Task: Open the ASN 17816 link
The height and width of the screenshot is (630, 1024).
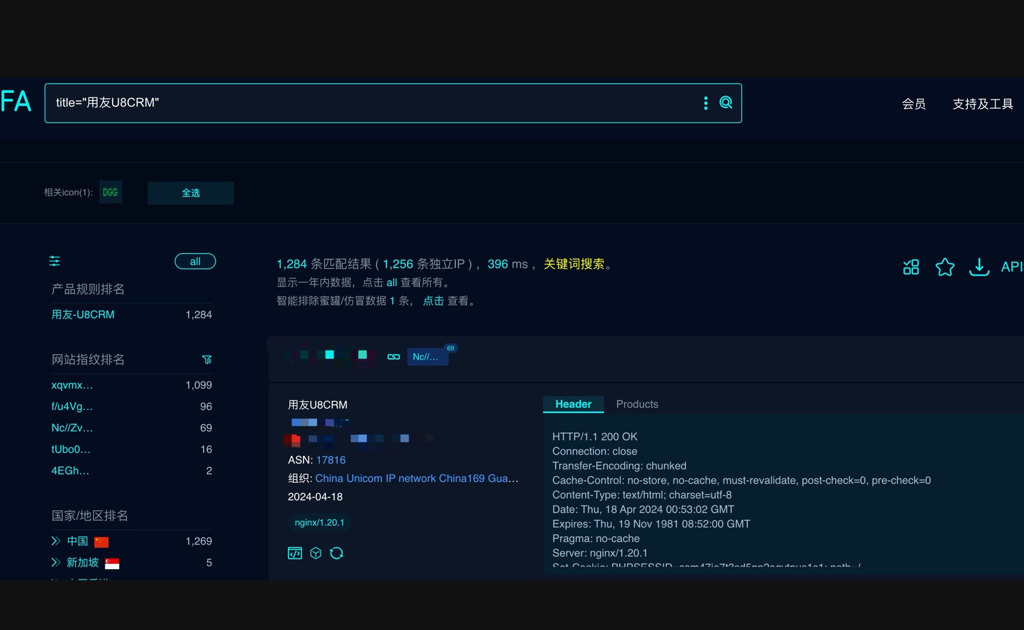Action: pyautogui.click(x=330, y=460)
